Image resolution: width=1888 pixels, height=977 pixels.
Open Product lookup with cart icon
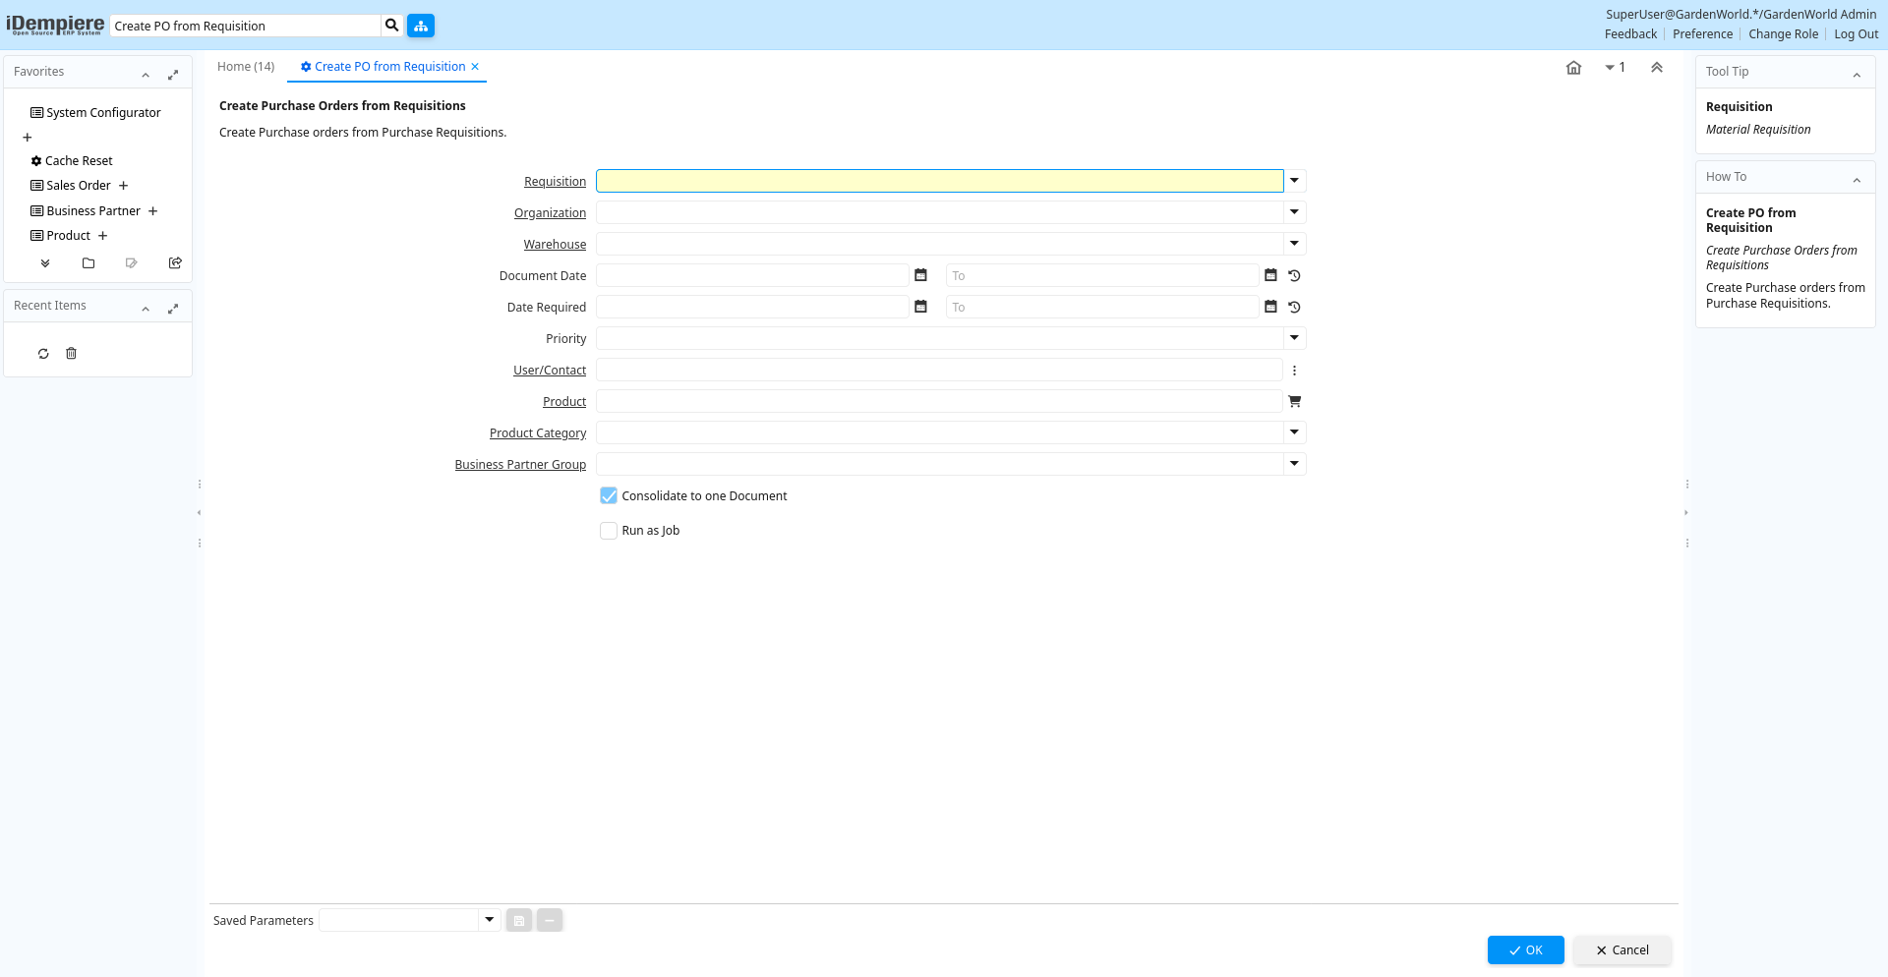click(x=1294, y=401)
